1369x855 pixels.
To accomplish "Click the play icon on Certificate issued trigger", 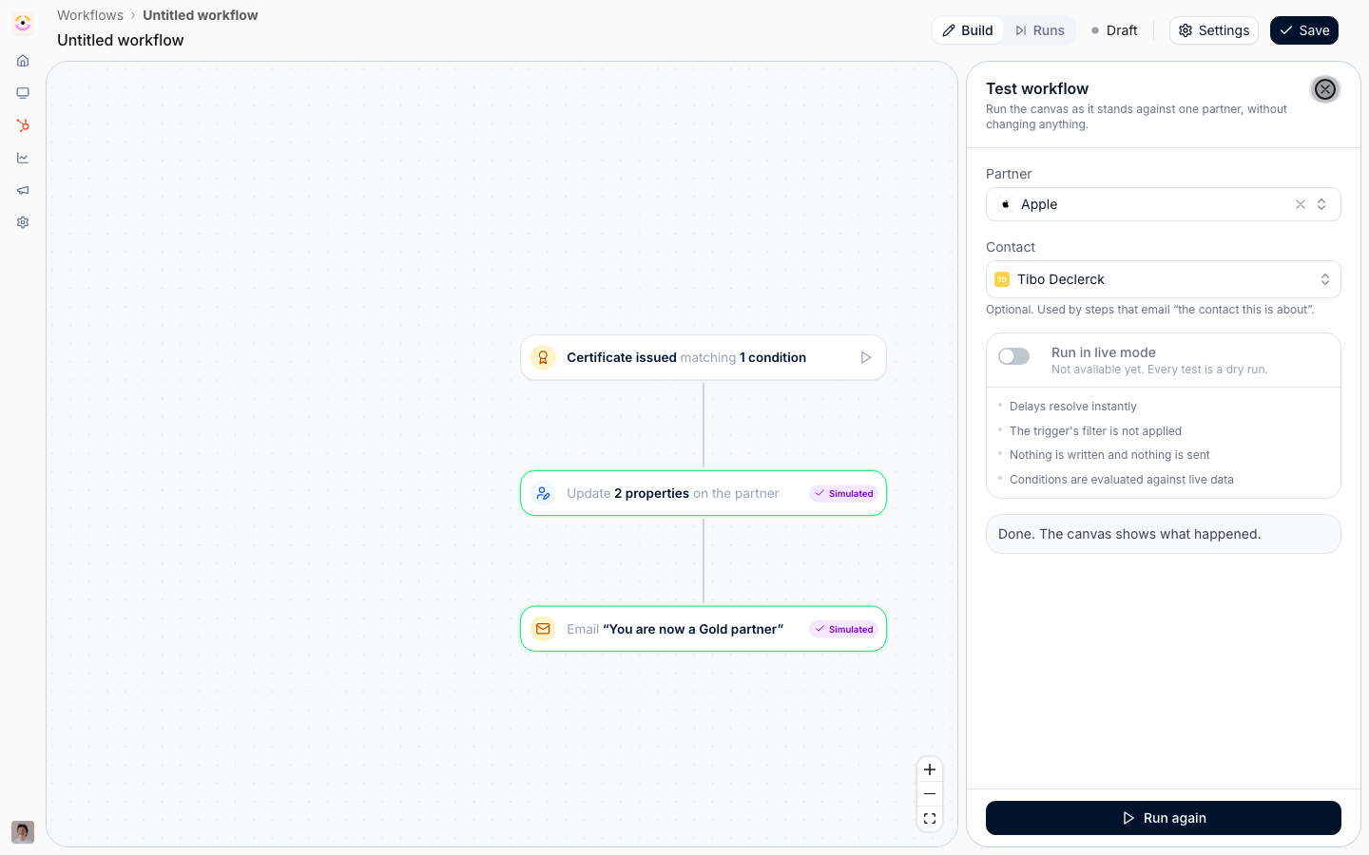I will point(866,358).
